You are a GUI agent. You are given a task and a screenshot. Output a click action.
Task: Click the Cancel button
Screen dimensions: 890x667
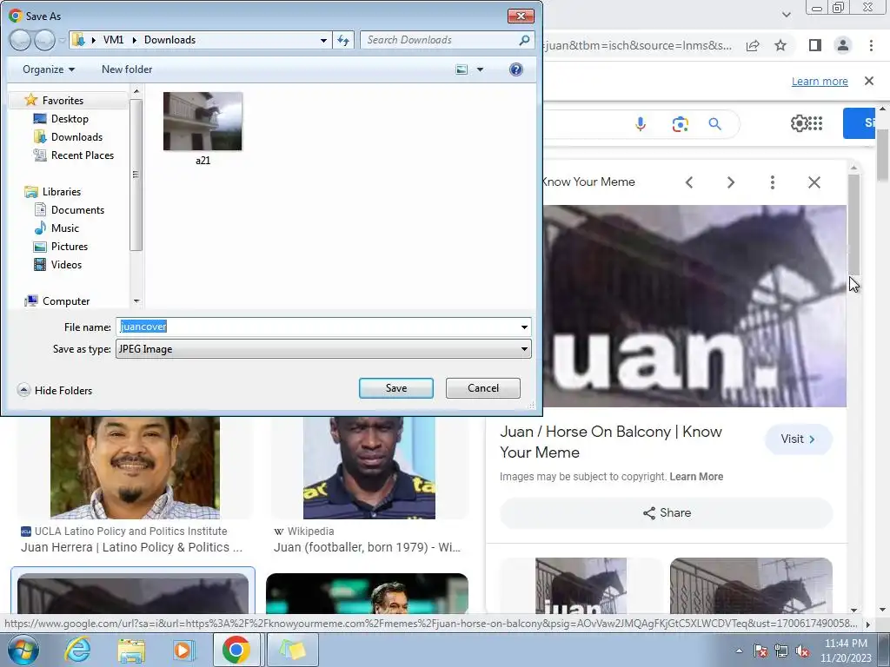click(483, 388)
